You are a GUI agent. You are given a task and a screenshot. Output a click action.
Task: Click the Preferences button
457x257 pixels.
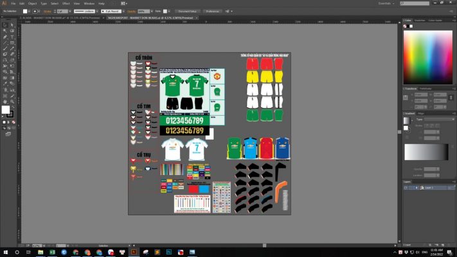[x=212, y=11]
